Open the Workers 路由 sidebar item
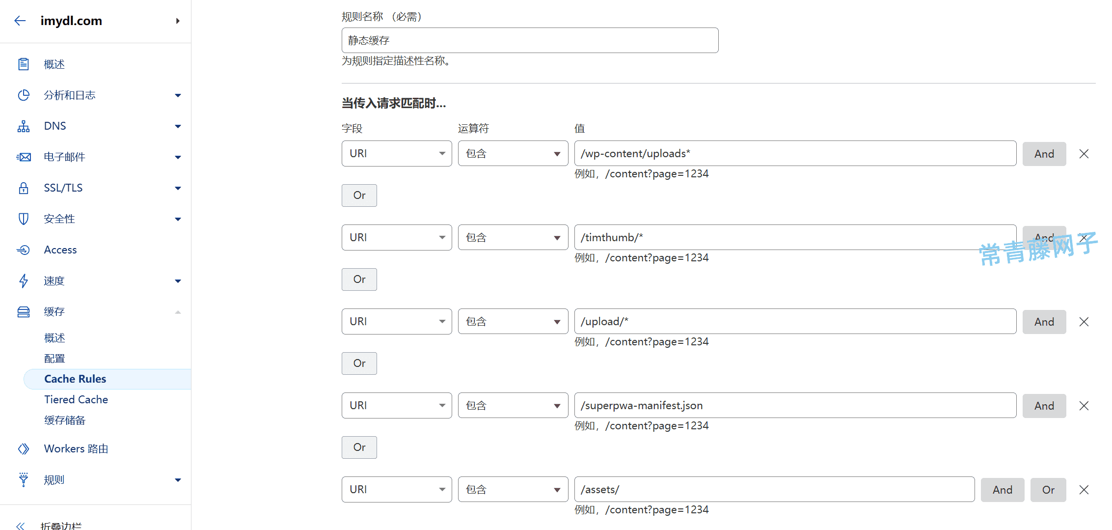 point(76,449)
